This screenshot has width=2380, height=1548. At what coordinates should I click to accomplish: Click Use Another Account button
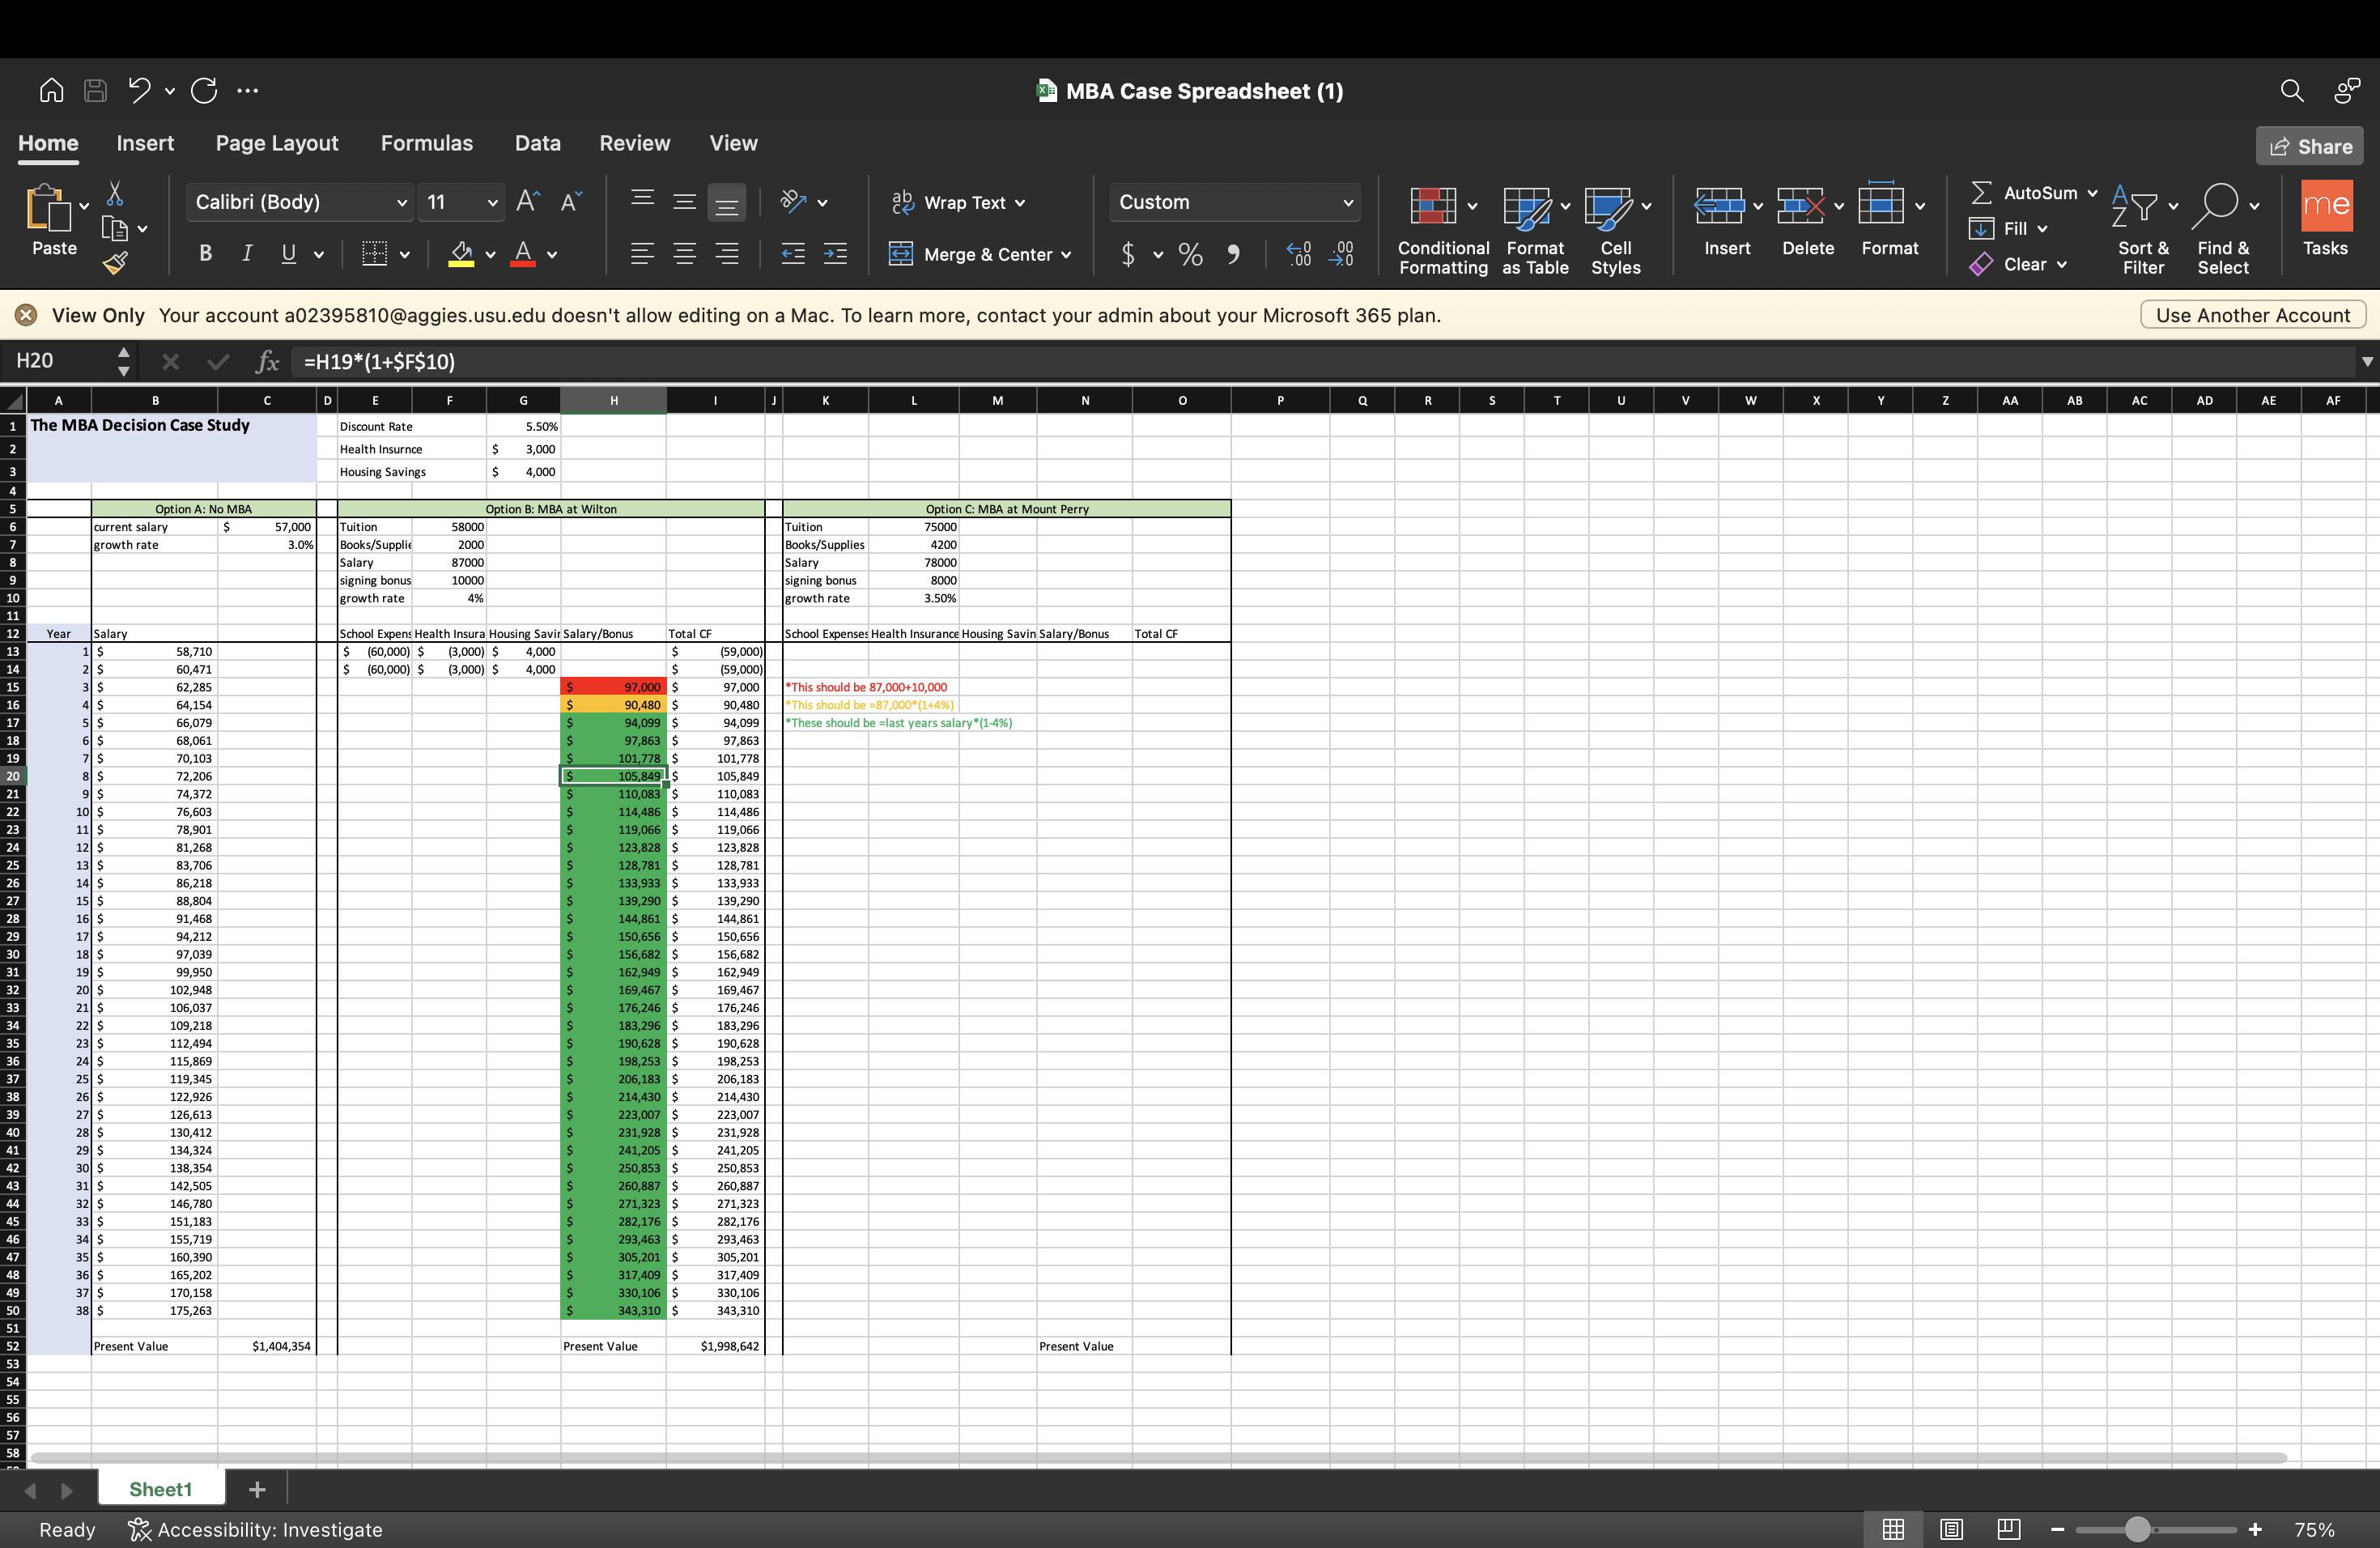(2252, 315)
